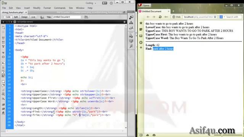Screen dimensions: 244x137
Task: Open the Files site map panel icon
Action: point(131,23)
